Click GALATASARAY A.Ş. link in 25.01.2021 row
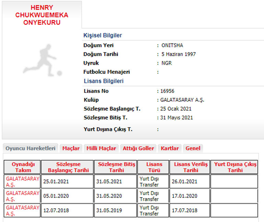Screen dimensions: 264x222 (23, 181)
